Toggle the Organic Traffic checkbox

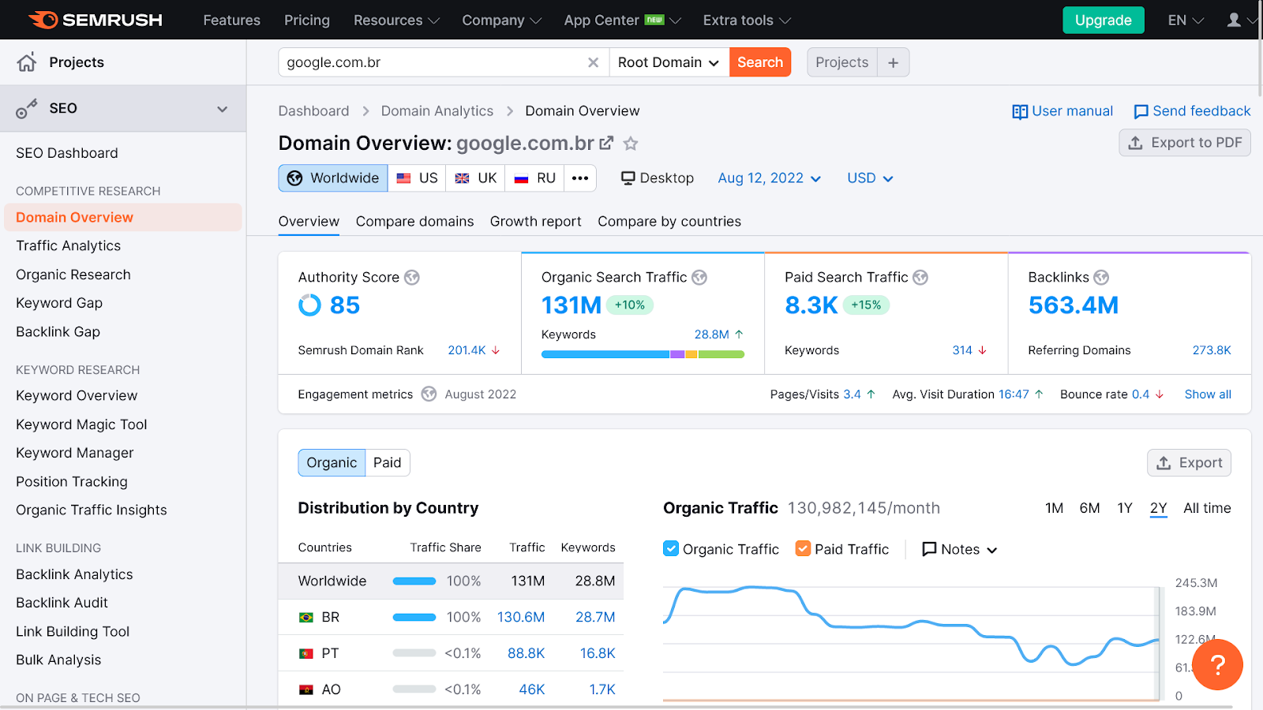click(671, 549)
